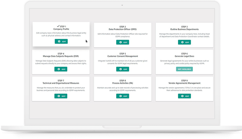This screenshot has width=242, height=139.
Task: Click the Customer Consent Management heading
Action: pyautogui.click(x=123, y=56)
